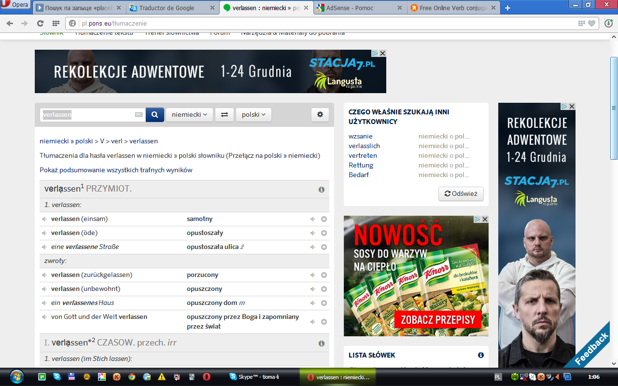Screen dimensions: 618x386
Task: Reload the page with browser refresh icon
Action: tap(40, 23)
